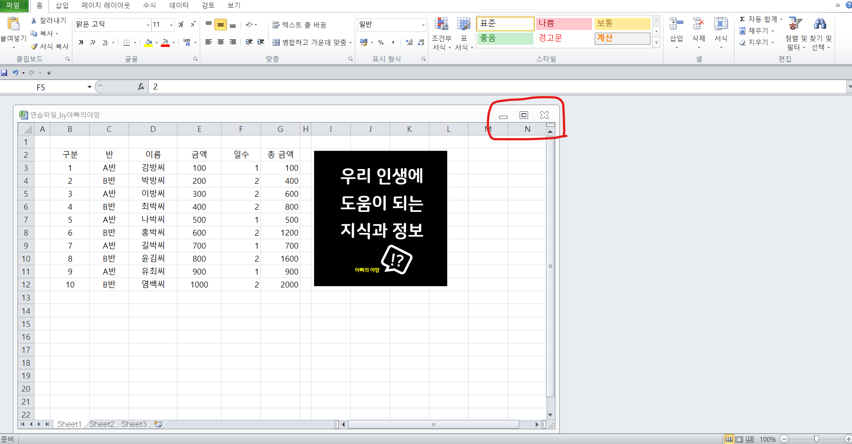Toggle italic formatting (가)

pos(92,42)
